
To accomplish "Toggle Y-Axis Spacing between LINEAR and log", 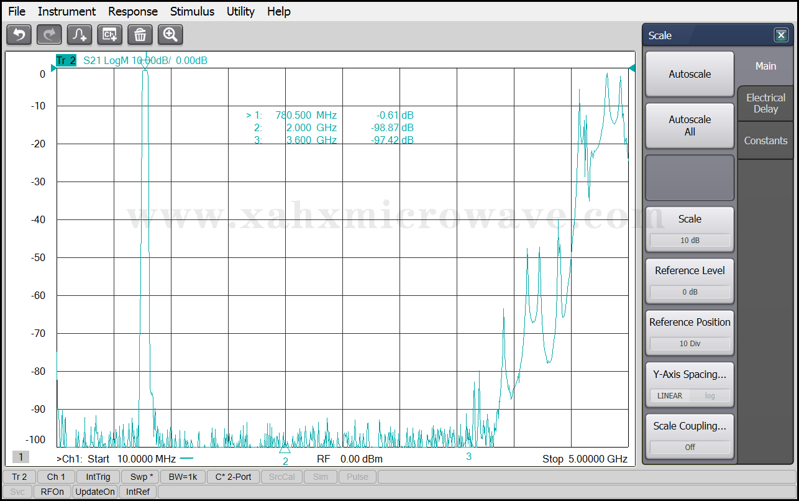I will coord(690,395).
